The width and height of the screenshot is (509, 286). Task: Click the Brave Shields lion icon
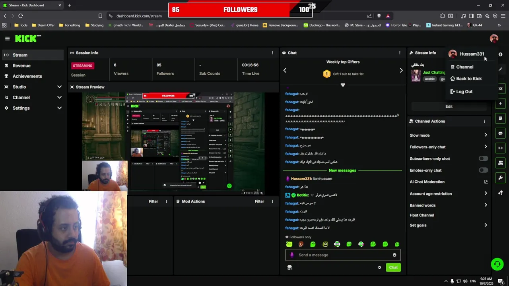(379, 16)
